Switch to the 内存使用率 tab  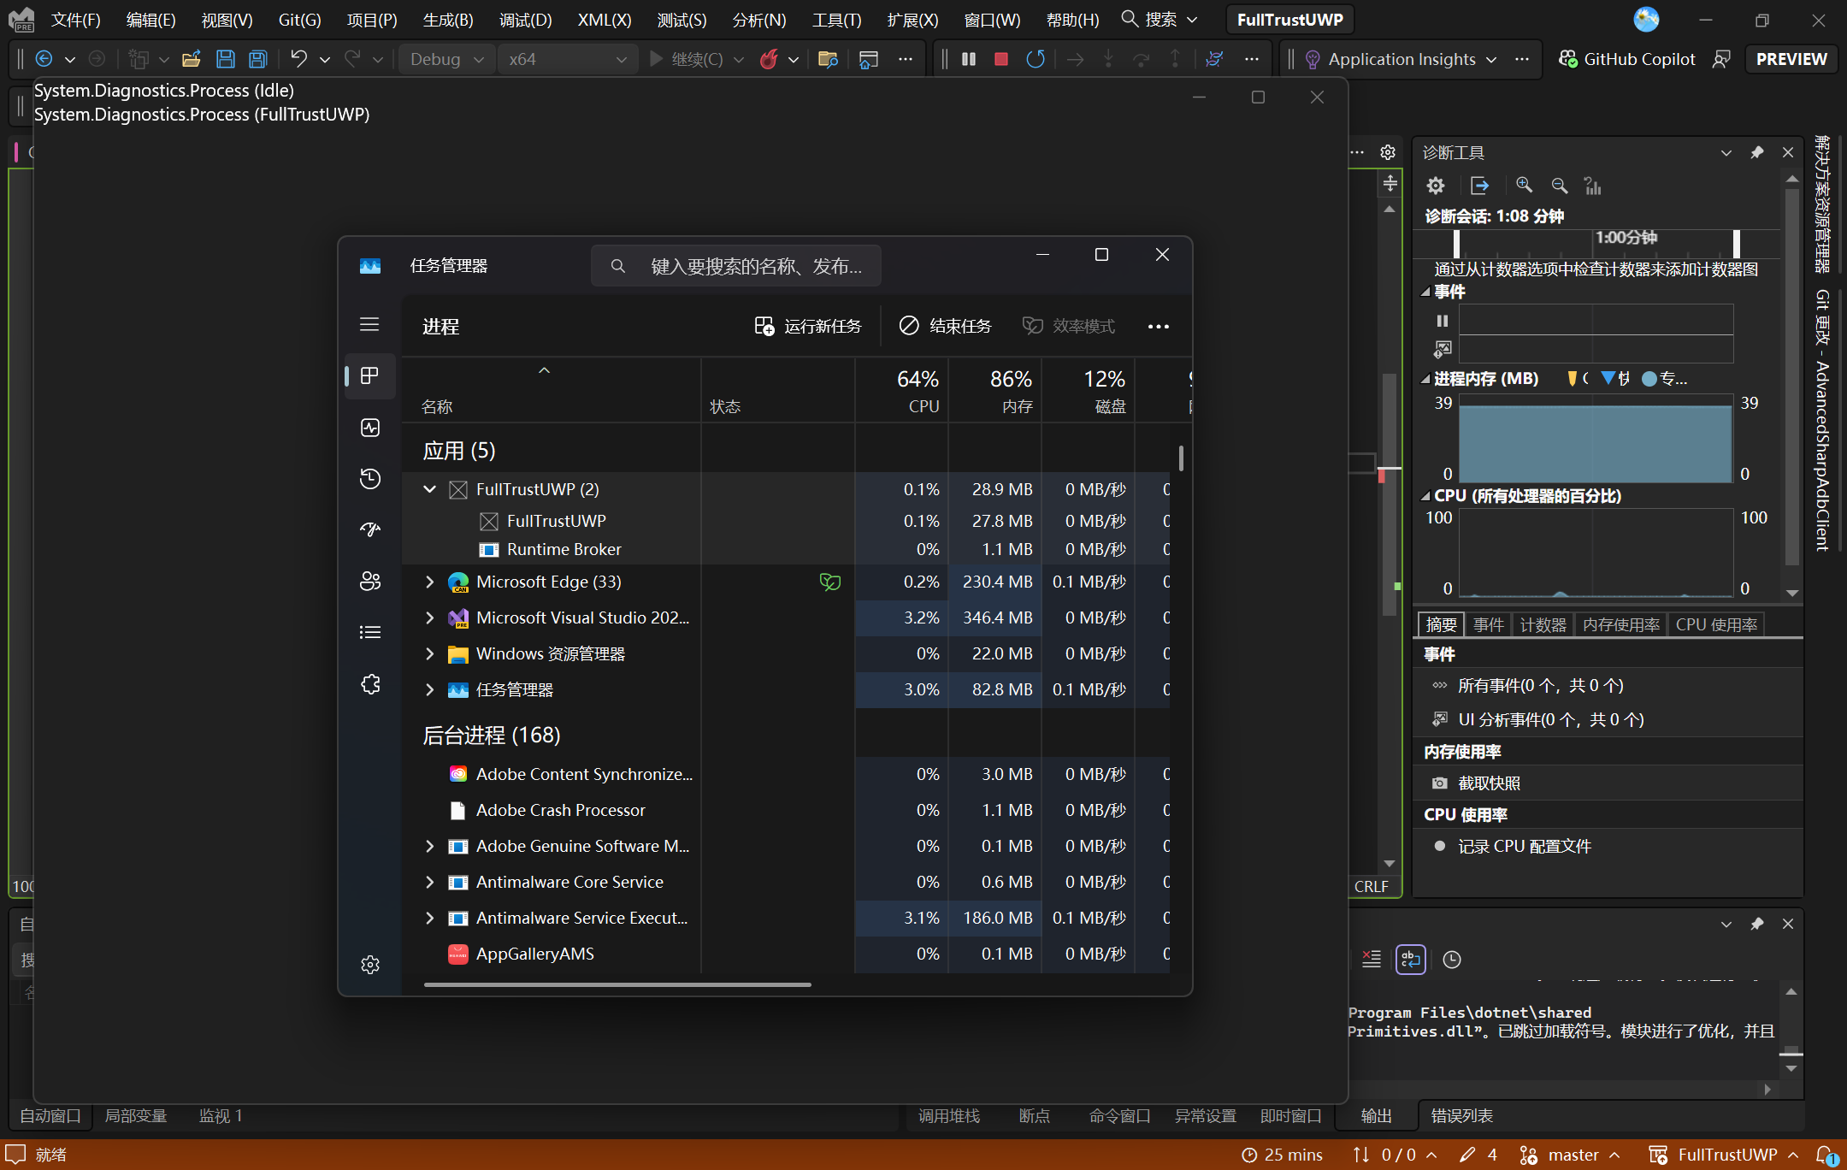coord(1621,624)
